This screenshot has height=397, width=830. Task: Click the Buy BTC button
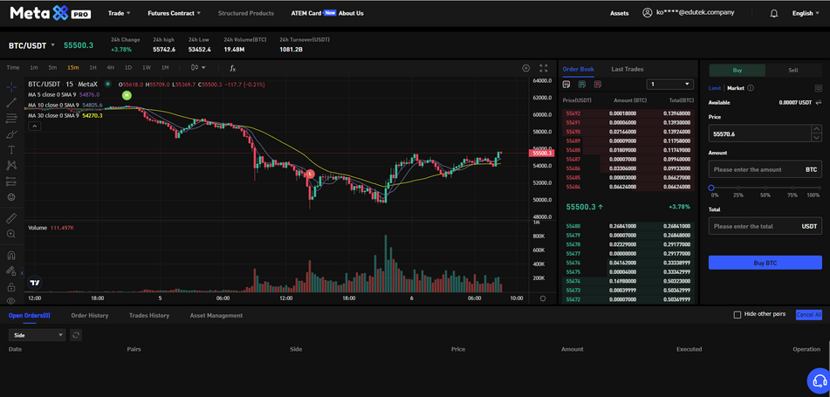pos(765,263)
